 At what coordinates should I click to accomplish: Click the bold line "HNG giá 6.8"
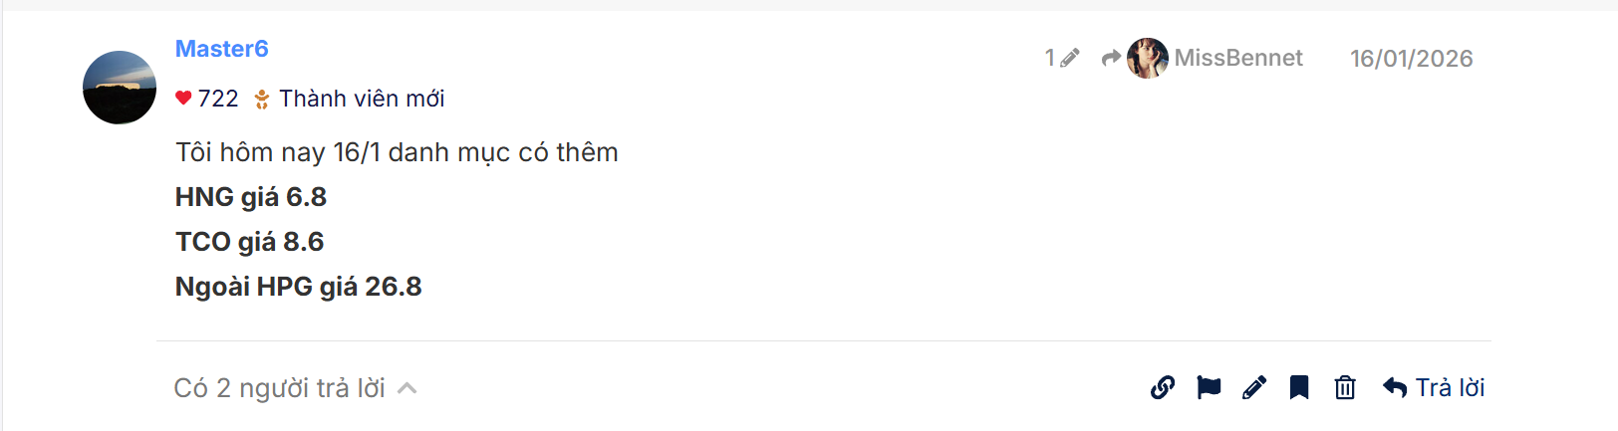[251, 197]
